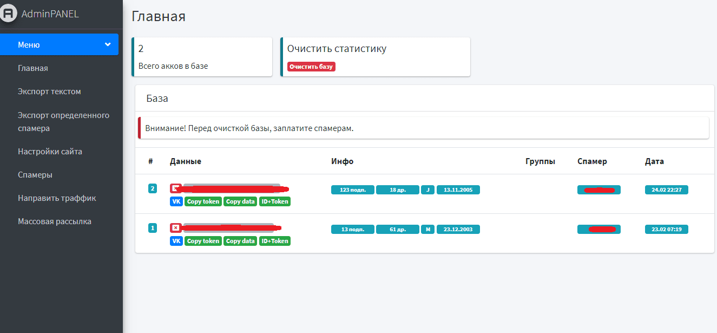Open the Спамеры page
Screen dimensions: 717x333
[x=35, y=175]
